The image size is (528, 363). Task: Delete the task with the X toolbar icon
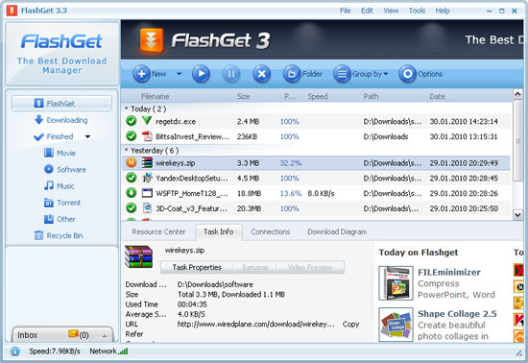(262, 74)
